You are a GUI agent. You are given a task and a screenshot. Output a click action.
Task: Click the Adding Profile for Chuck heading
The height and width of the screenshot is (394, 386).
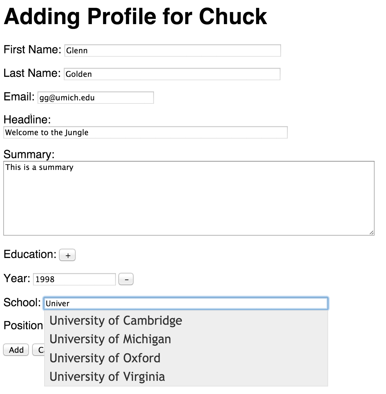(x=135, y=17)
